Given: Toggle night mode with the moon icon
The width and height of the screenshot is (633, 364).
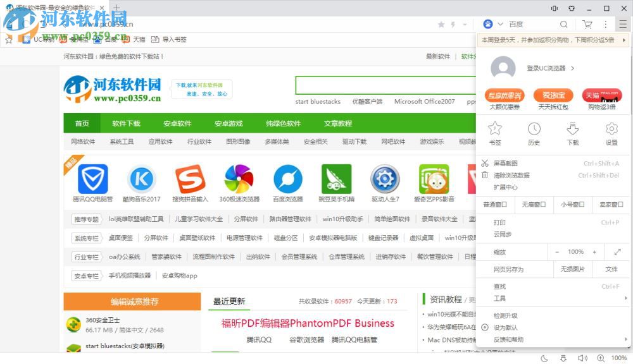Looking at the screenshot, I should tap(544, 358).
